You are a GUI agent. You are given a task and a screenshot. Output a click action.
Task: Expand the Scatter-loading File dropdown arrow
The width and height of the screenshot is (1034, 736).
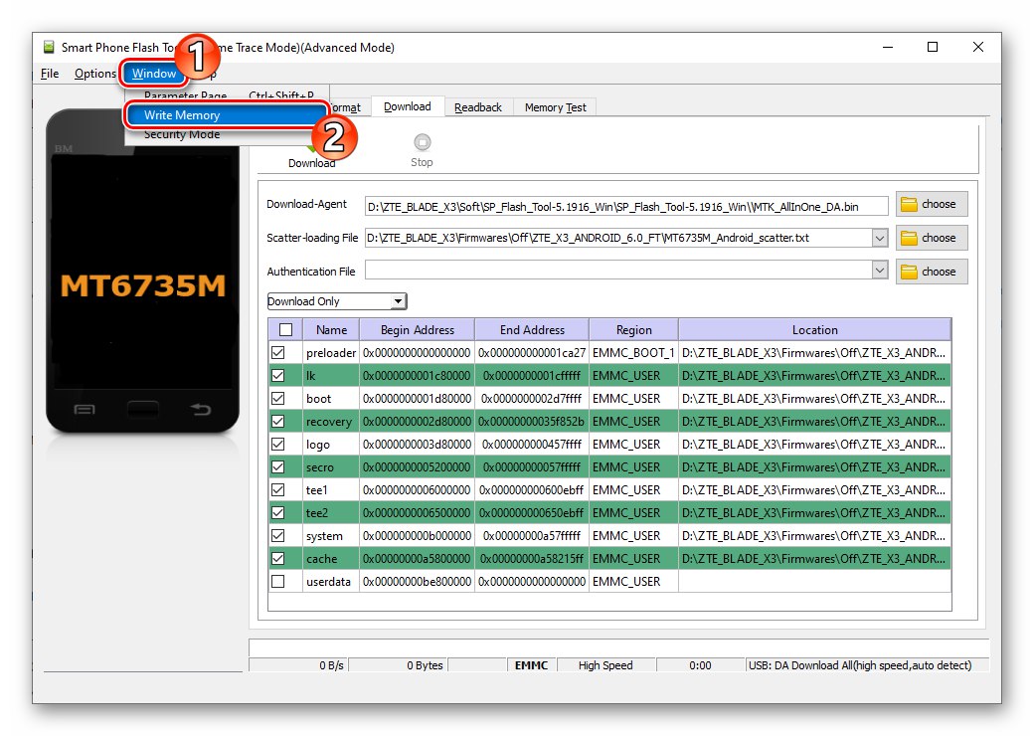880,238
